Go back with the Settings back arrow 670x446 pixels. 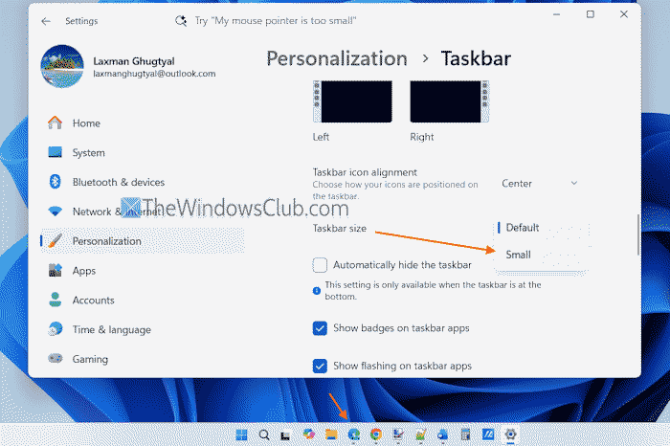[x=46, y=21]
